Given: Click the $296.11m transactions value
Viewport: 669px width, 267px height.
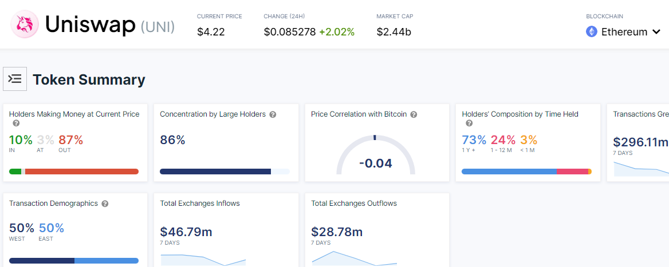Looking at the screenshot, I should 641,142.
